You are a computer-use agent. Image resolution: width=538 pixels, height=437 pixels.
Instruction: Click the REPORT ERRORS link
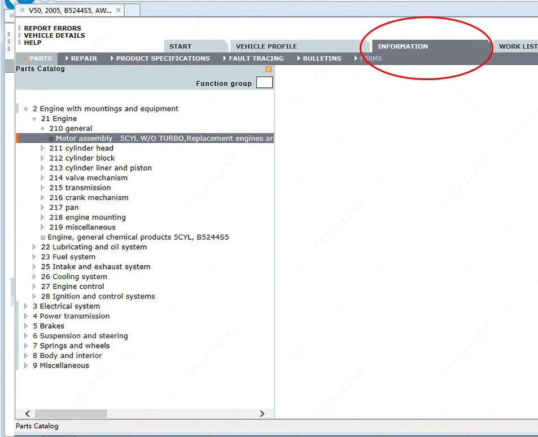tap(53, 28)
